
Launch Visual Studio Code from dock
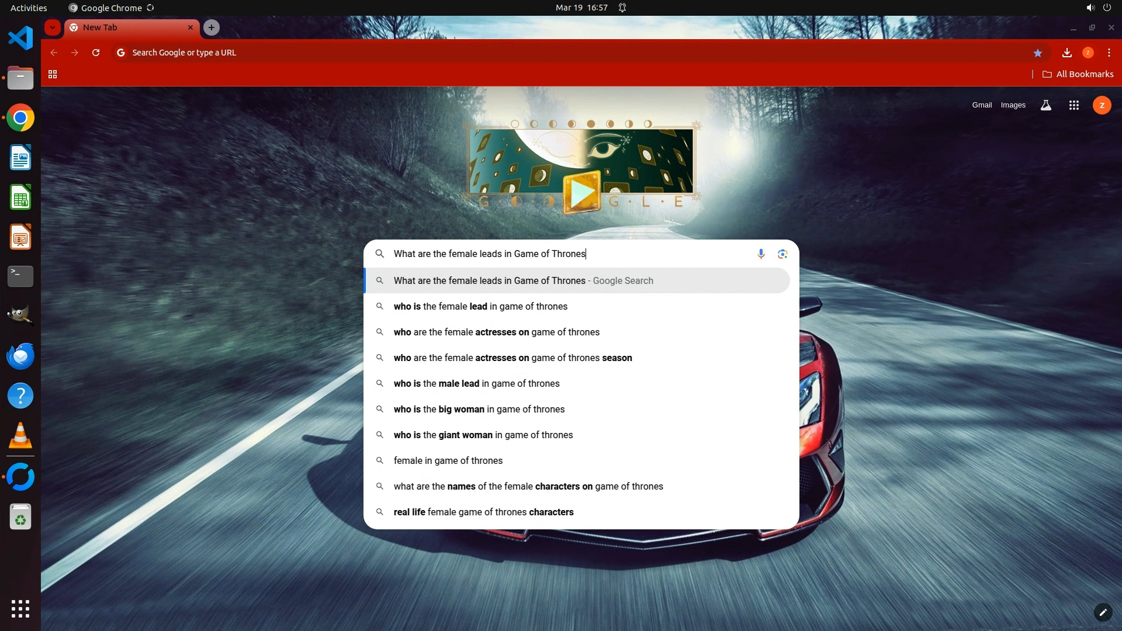point(20,39)
